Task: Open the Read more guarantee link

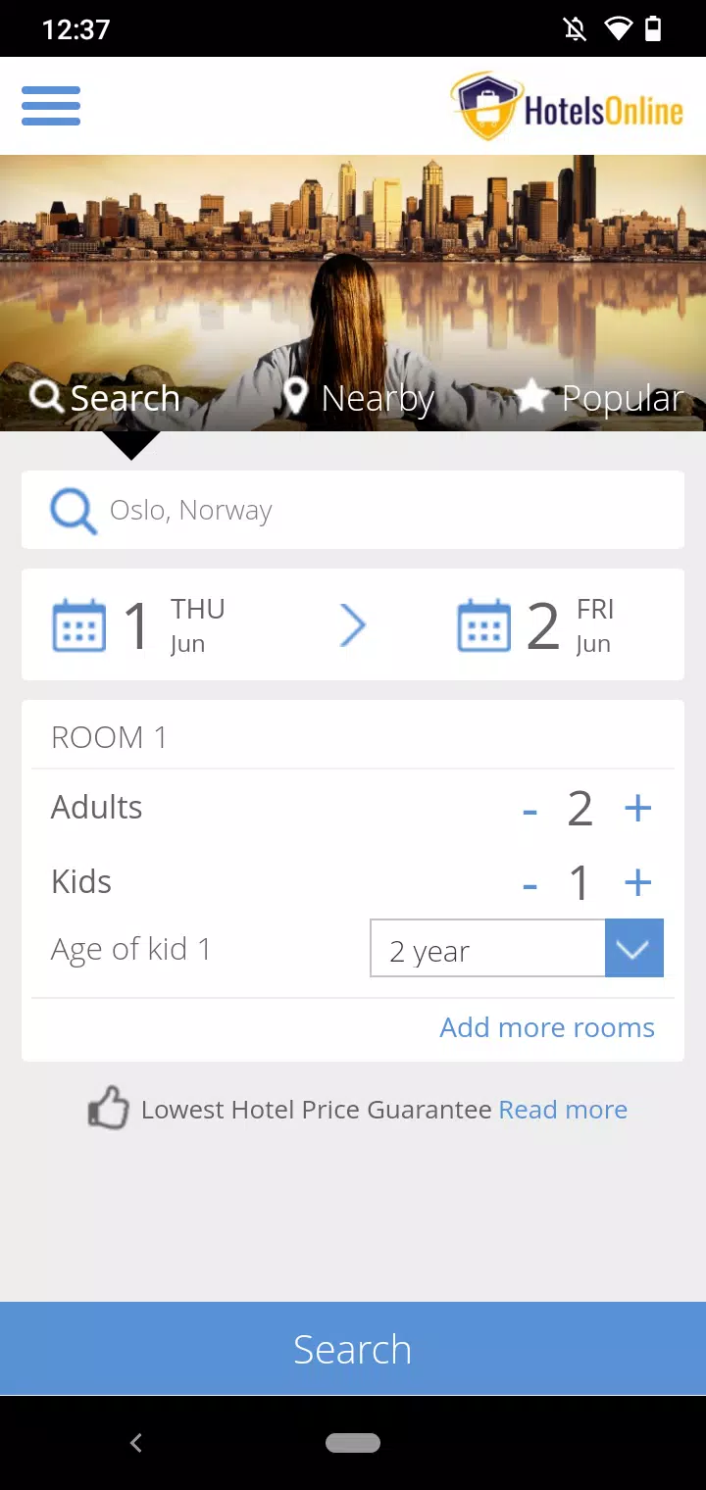Action: coord(563,1110)
